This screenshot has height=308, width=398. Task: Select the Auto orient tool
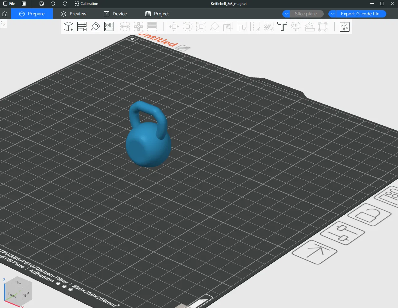point(96,27)
